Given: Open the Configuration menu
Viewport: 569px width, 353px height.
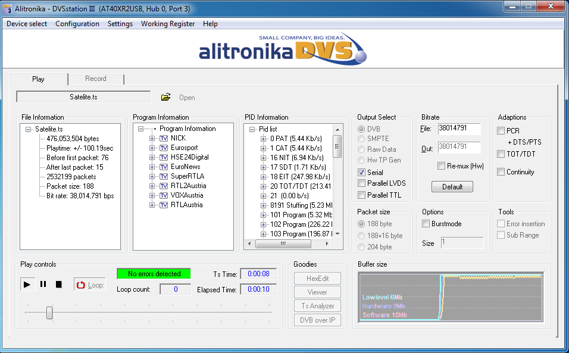Looking at the screenshot, I should (77, 24).
